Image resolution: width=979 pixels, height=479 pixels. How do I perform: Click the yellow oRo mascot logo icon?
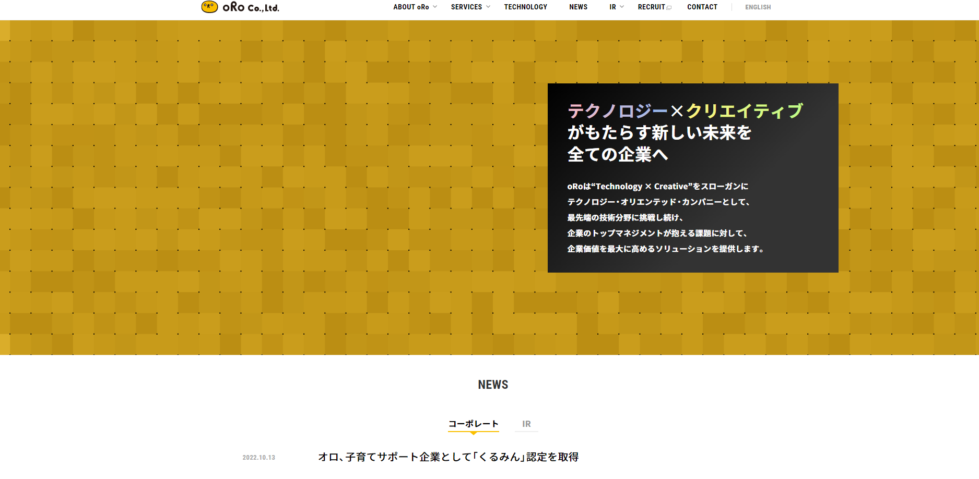point(209,7)
